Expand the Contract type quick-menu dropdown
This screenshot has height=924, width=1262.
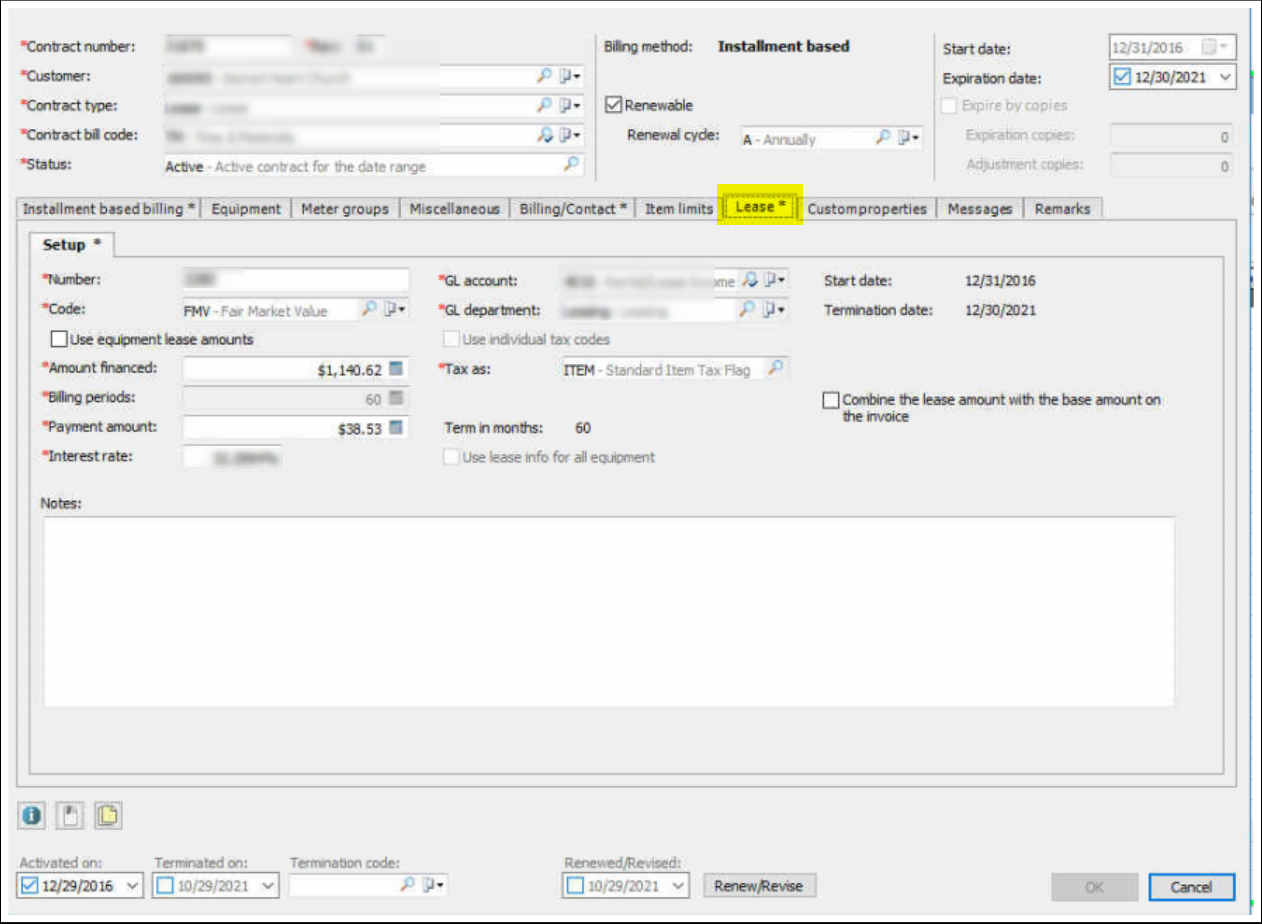pos(570,105)
